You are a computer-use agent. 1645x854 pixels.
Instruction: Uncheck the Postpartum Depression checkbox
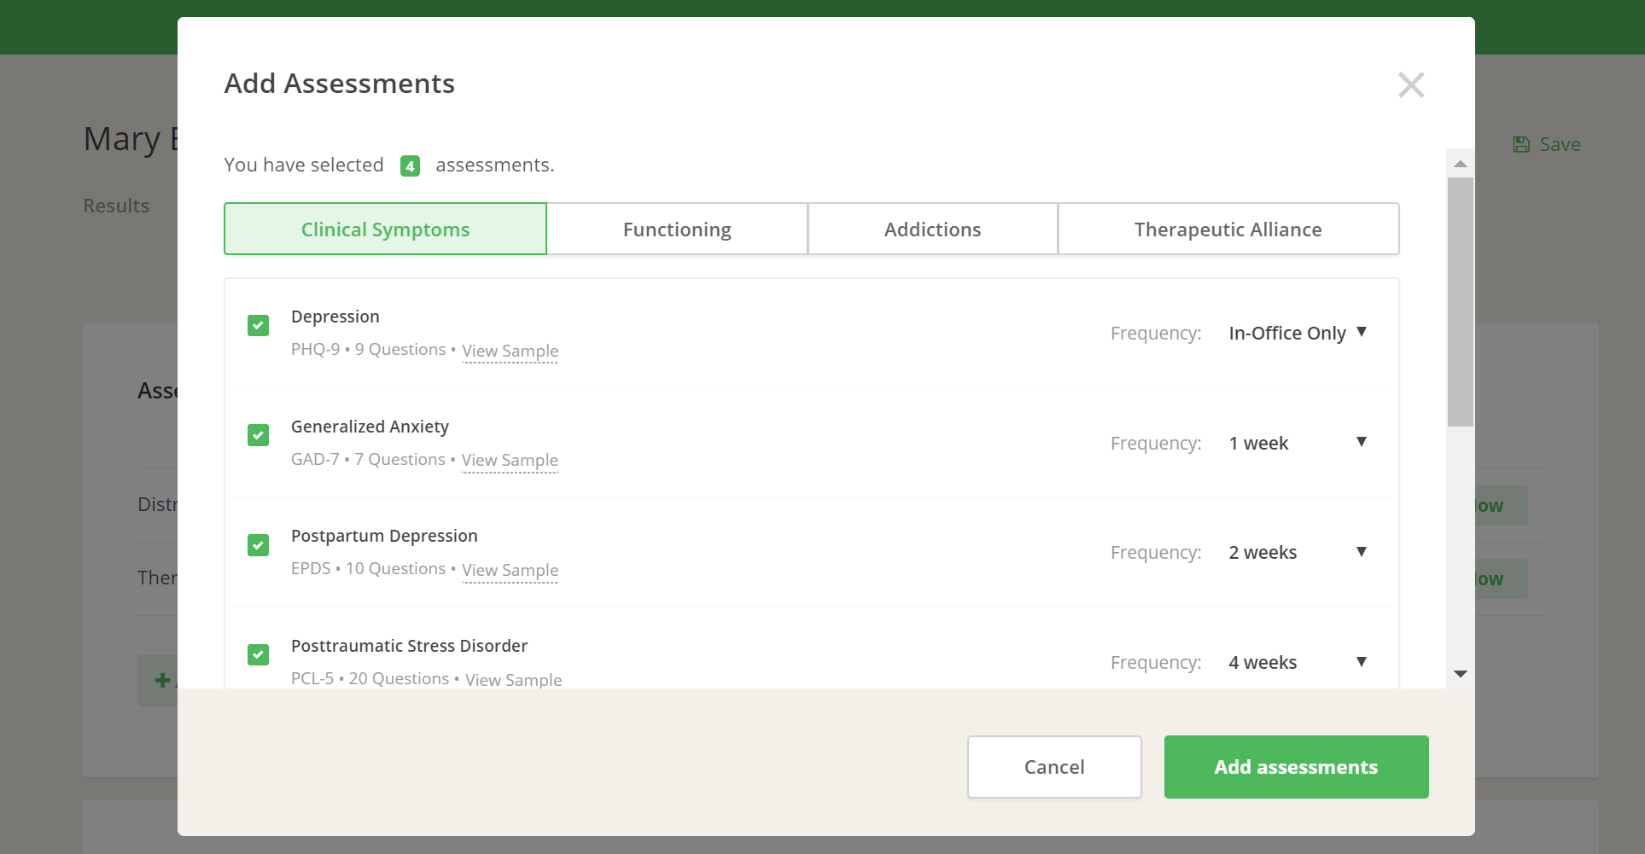tap(258, 544)
